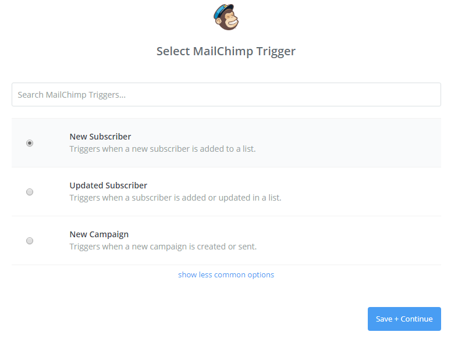Click the Select MailChimp Trigger heading
The image size is (451, 339).
(x=226, y=51)
